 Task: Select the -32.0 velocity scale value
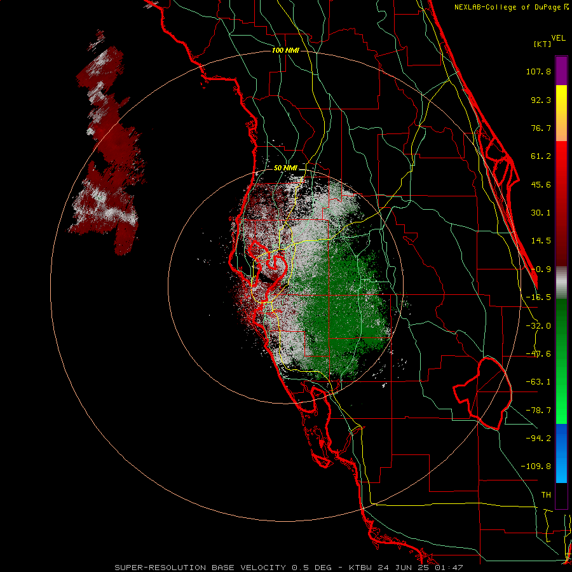[x=538, y=326]
